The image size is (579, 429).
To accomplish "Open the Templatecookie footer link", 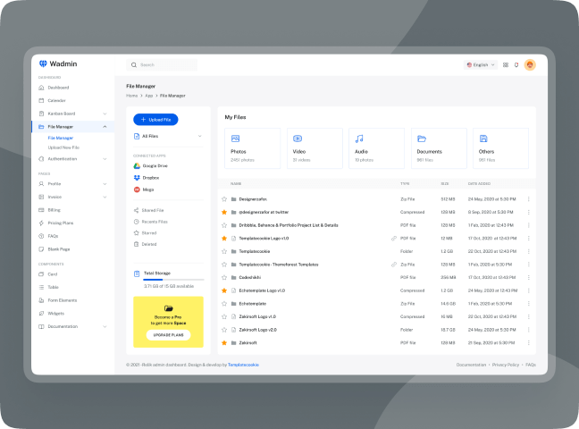I will [243, 365].
